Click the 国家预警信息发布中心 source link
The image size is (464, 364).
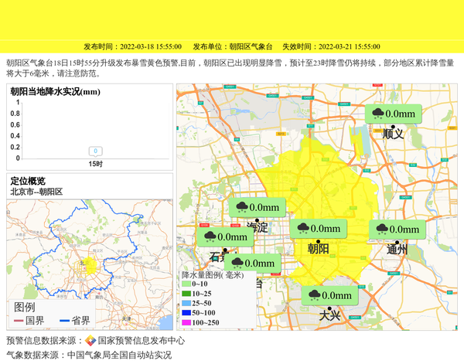[141, 340]
